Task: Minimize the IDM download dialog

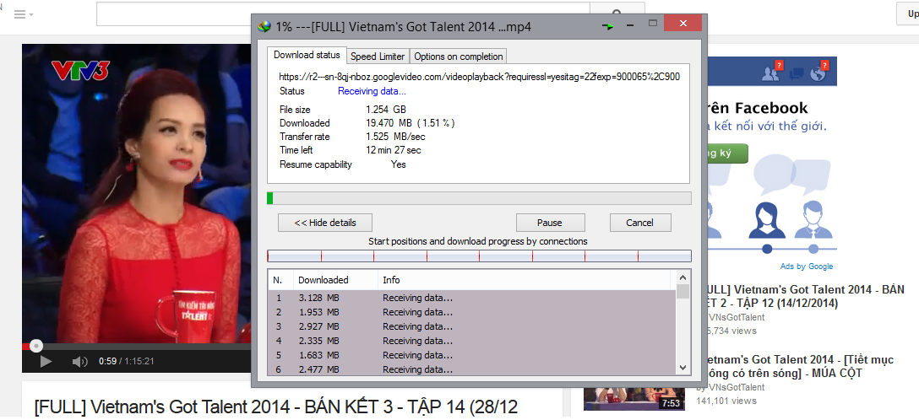Action: (630, 26)
